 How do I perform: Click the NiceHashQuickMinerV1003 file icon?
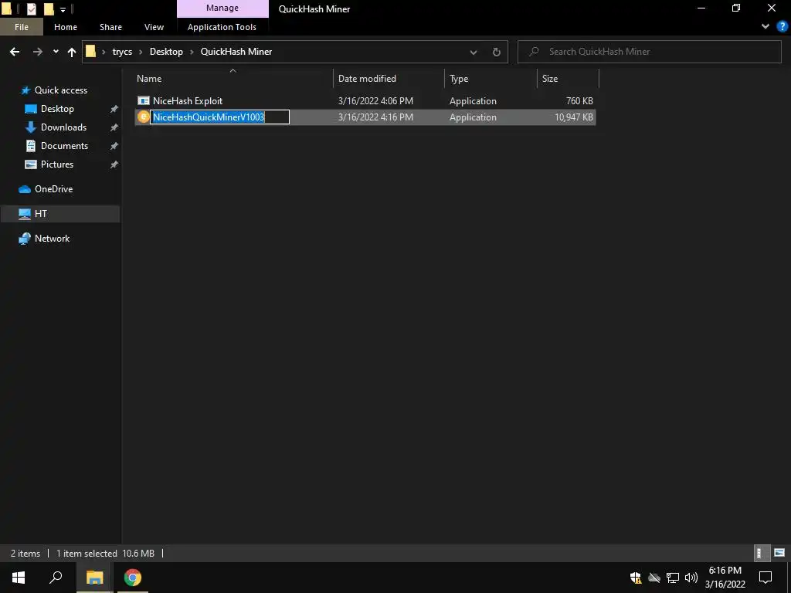point(144,117)
